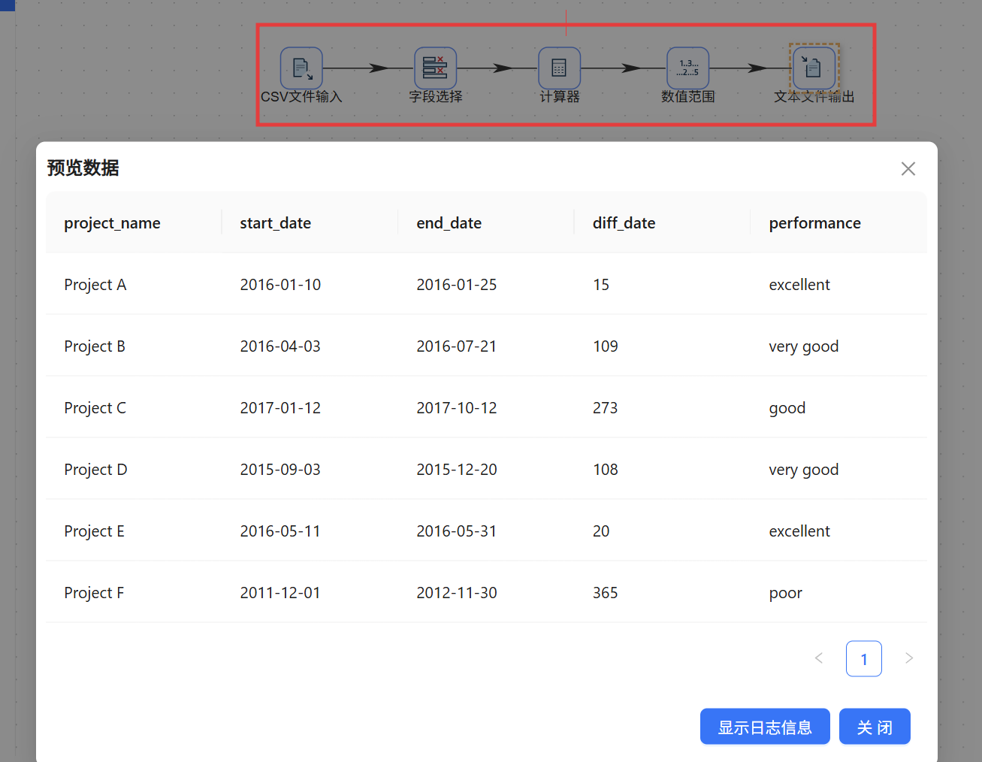Screen dimensions: 982x762
Task: Click Project C's good performance cell
Action: click(x=838, y=407)
